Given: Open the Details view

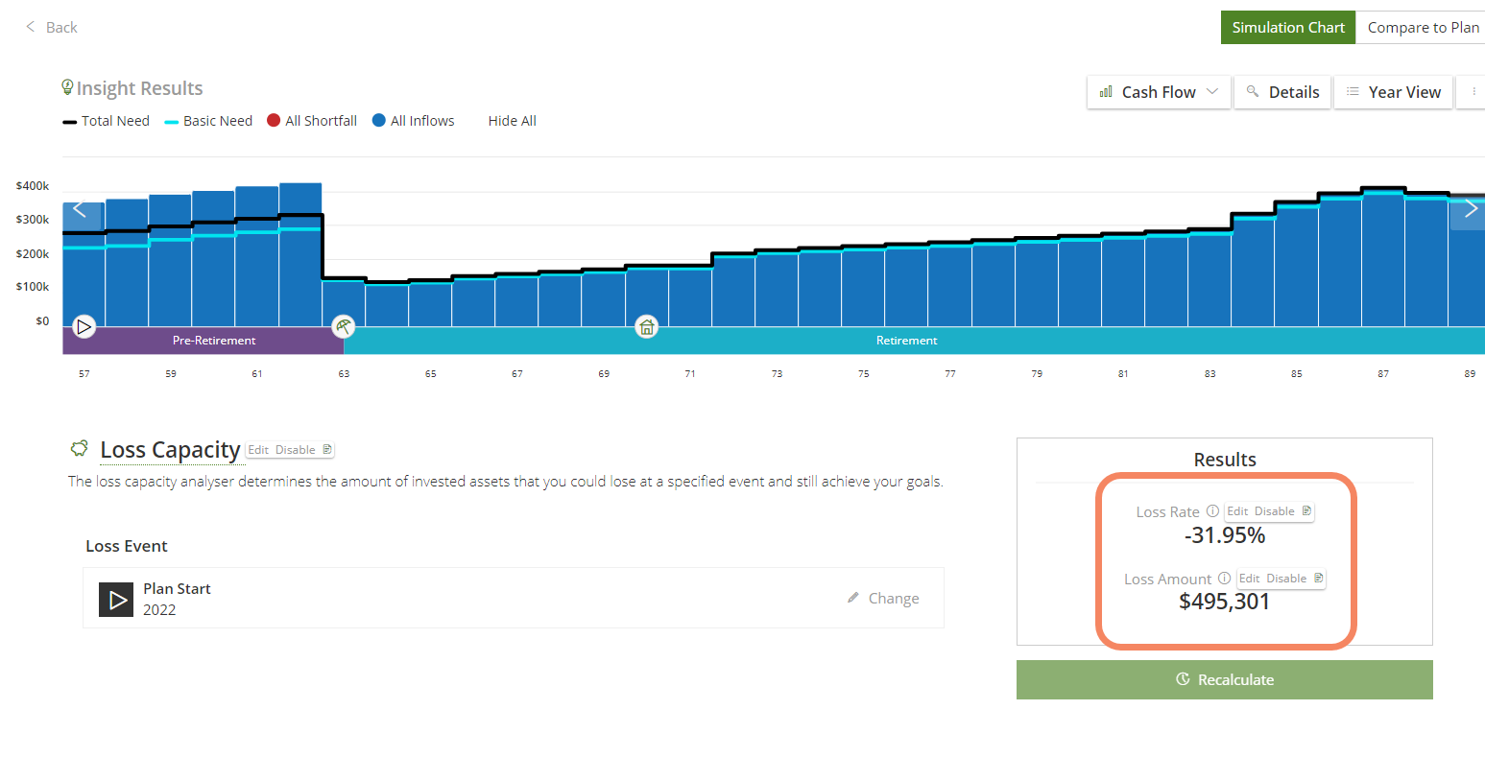Looking at the screenshot, I should (1282, 92).
